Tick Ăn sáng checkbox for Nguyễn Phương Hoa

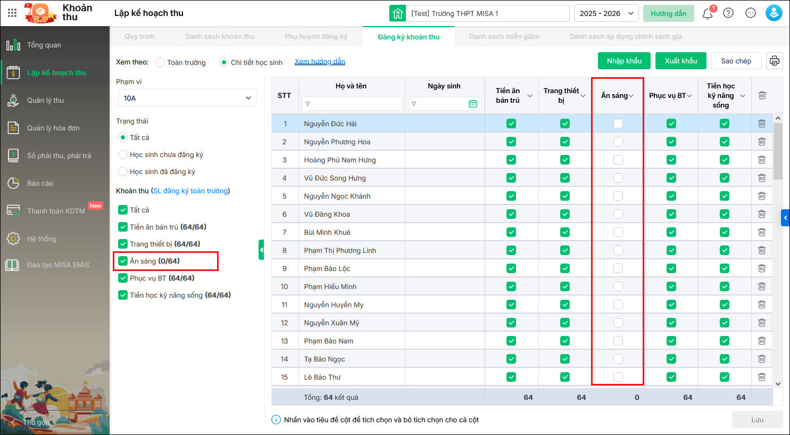click(x=618, y=142)
